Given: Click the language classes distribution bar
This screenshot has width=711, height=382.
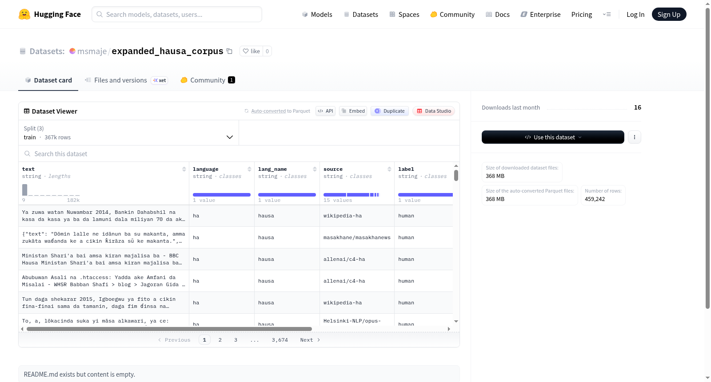Looking at the screenshot, I should 222,195.
